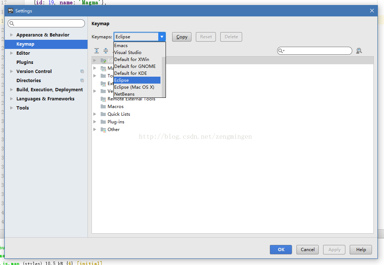The width and height of the screenshot is (384, 265).
Task: Click the magnifier icon in settings search box
Action: click(x=12, y=23)
